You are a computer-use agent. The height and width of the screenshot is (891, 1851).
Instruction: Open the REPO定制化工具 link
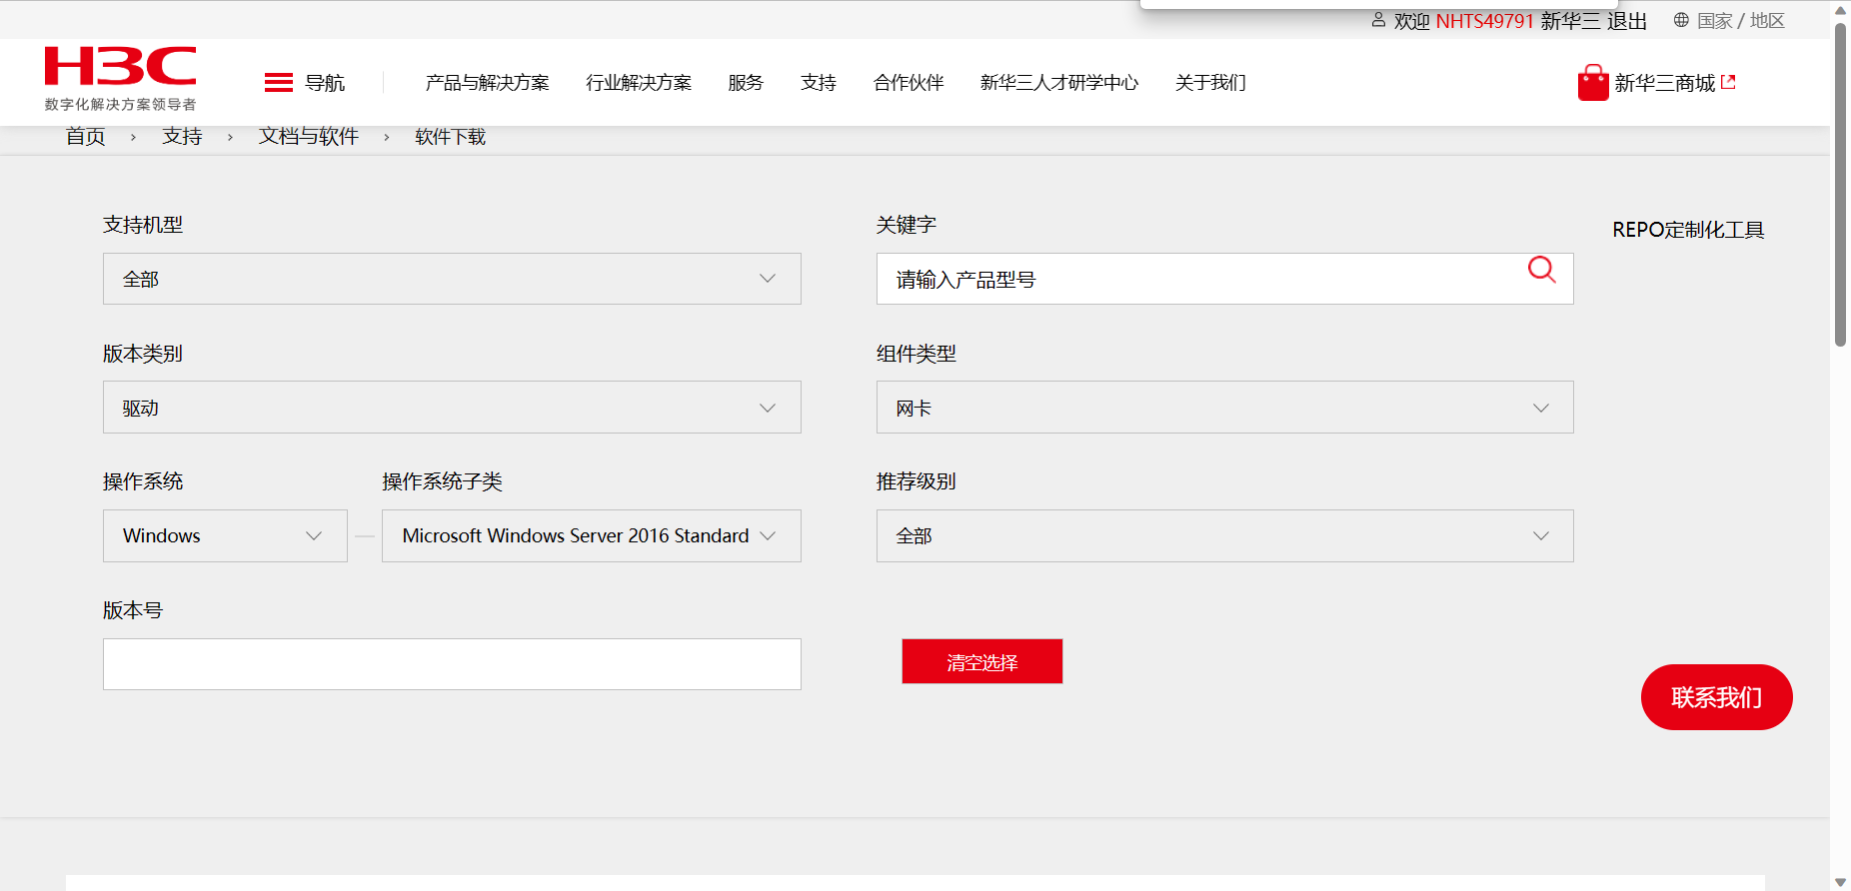[x=1688, y=230]
